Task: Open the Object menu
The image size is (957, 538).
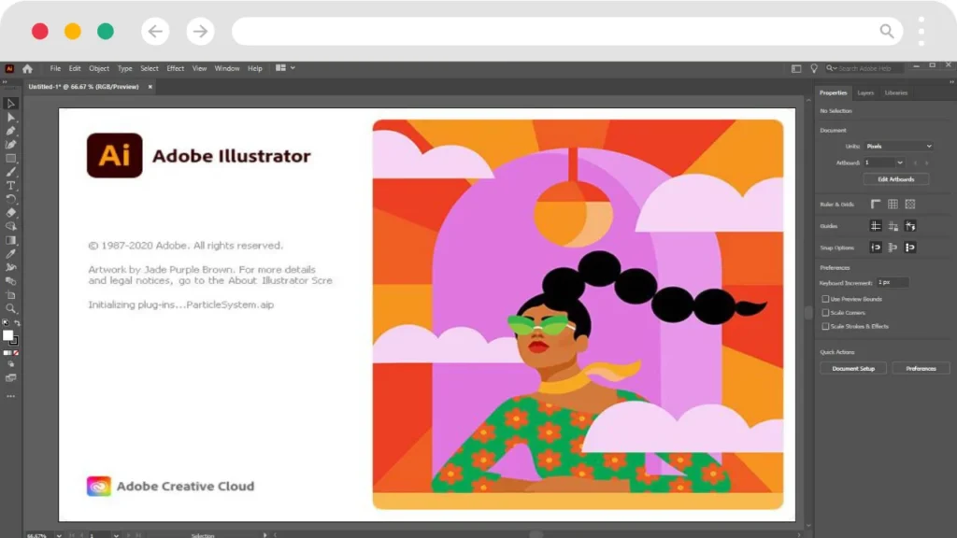Action: (99, 68)
